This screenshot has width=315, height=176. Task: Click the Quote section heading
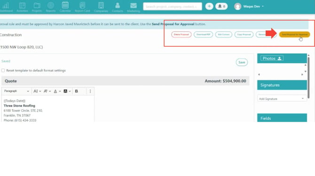click(11, 81)
